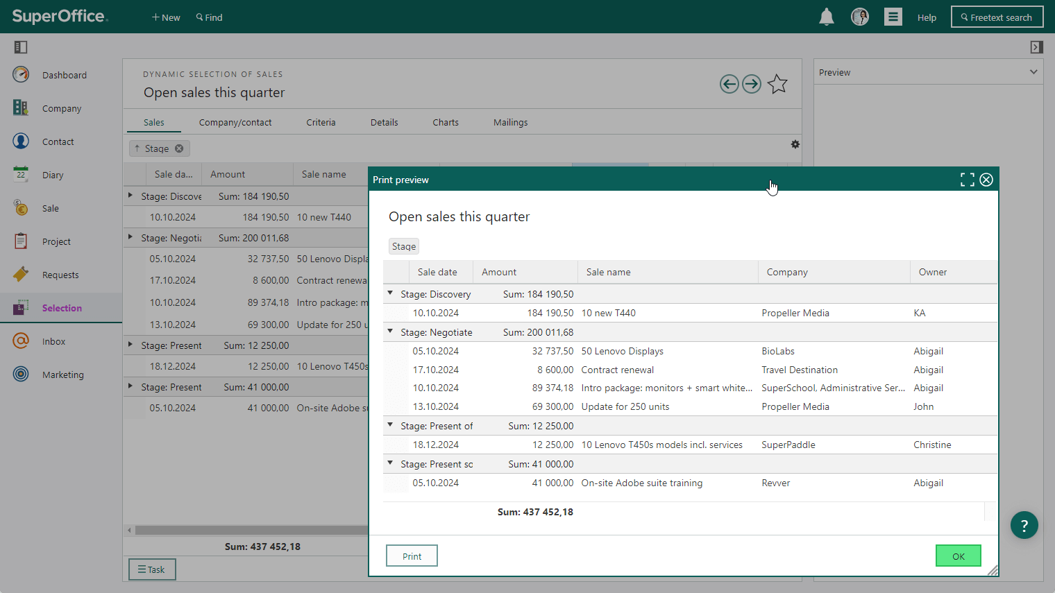Collapse the Sum: 12 250,00 group in preview
1055x593 pixels.
point(390,425)
